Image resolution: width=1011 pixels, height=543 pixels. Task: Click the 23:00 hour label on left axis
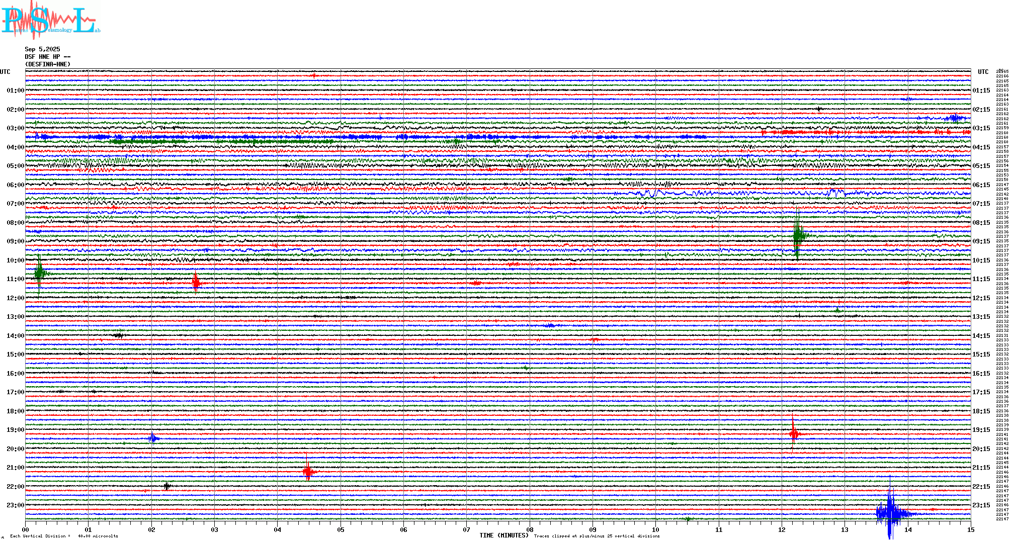15,505
